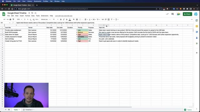Open the Maps side panel icon
Viewport: 200px width, 112px height.
click(197, 44)
